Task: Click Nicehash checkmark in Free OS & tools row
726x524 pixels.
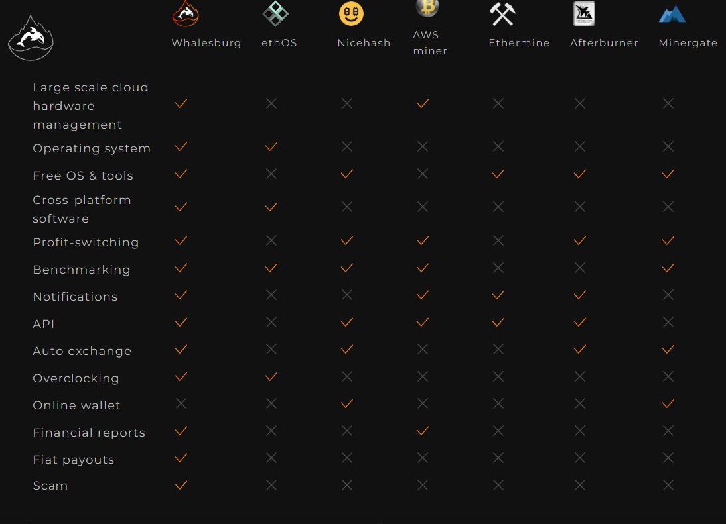Action: 347,174
